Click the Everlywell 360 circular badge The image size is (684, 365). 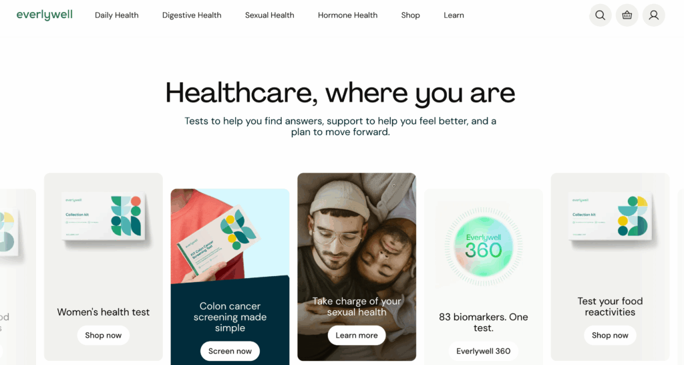tap(484, 247)
